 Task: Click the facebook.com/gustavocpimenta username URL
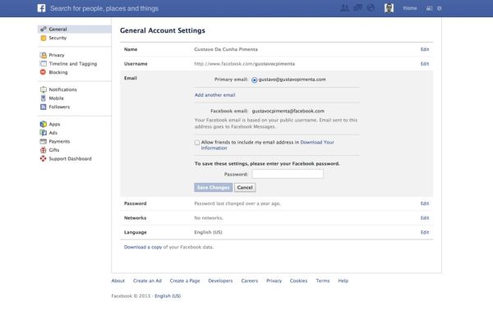(245, 64)
